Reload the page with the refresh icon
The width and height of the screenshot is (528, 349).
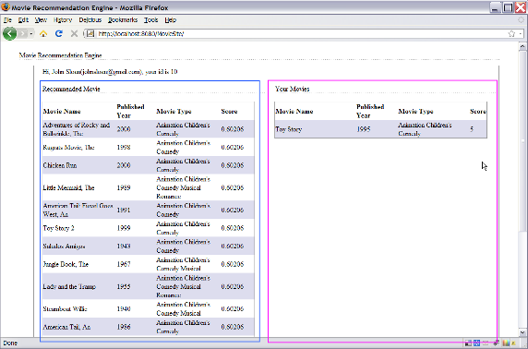pyautogui.click(x=58, y=33)
